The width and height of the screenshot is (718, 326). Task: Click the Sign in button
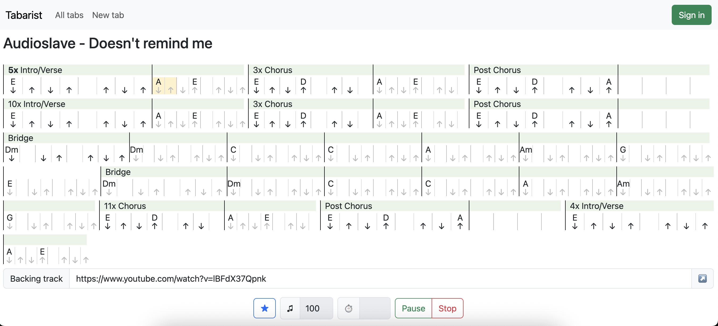[691, 15]
